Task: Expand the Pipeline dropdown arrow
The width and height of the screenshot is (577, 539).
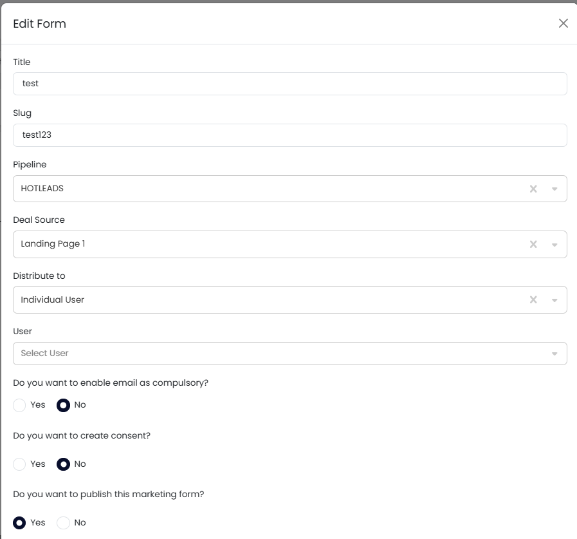Action: point(554,189)
